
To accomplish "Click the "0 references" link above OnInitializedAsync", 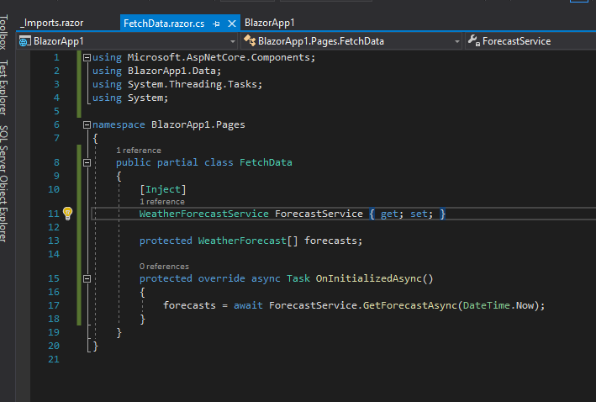I will pyautogui.click(x=164, y=266).
